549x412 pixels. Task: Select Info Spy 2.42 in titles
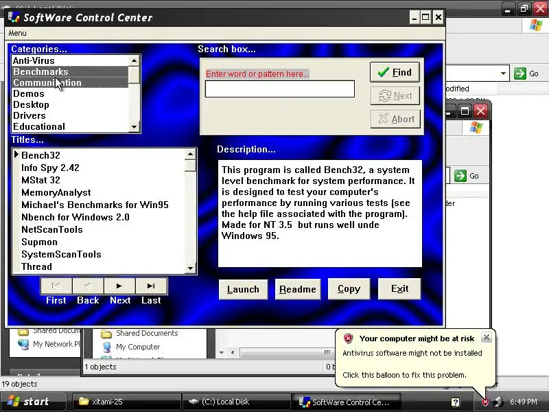(x=102, y=168)
